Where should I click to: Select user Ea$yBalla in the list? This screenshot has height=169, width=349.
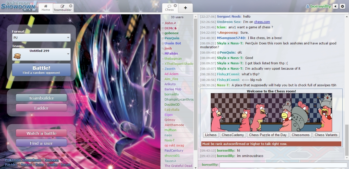[177, 110]
